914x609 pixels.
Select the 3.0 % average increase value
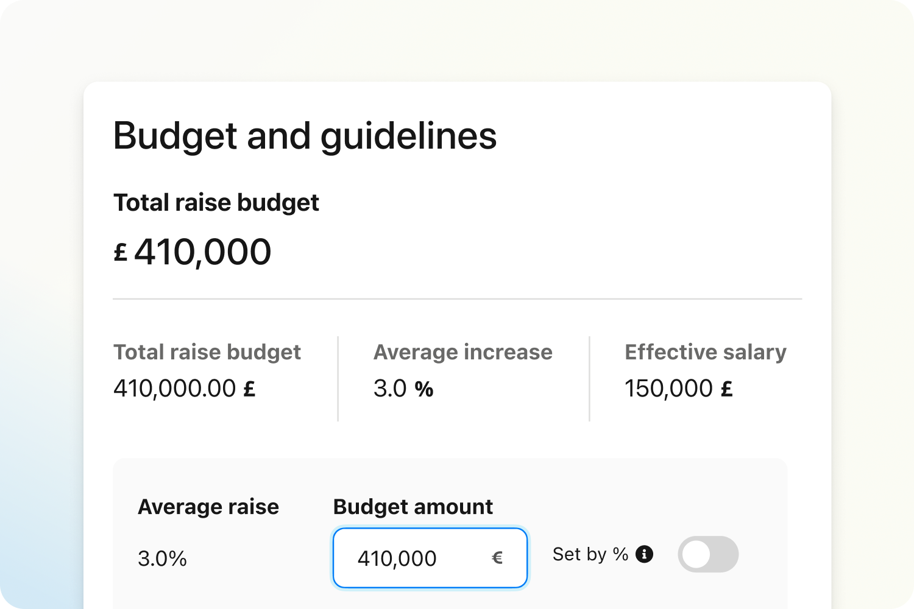403,389
